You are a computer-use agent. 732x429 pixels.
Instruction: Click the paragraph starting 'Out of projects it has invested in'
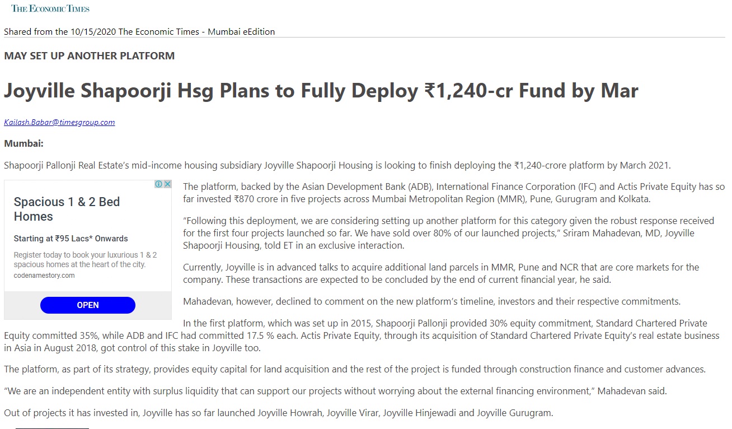pyautogui.click(x=278, y=413)
